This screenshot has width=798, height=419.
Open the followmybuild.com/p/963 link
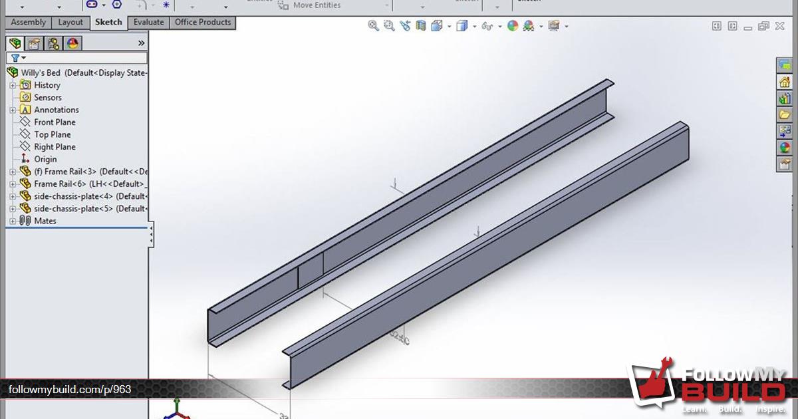[x=69, y=390]
